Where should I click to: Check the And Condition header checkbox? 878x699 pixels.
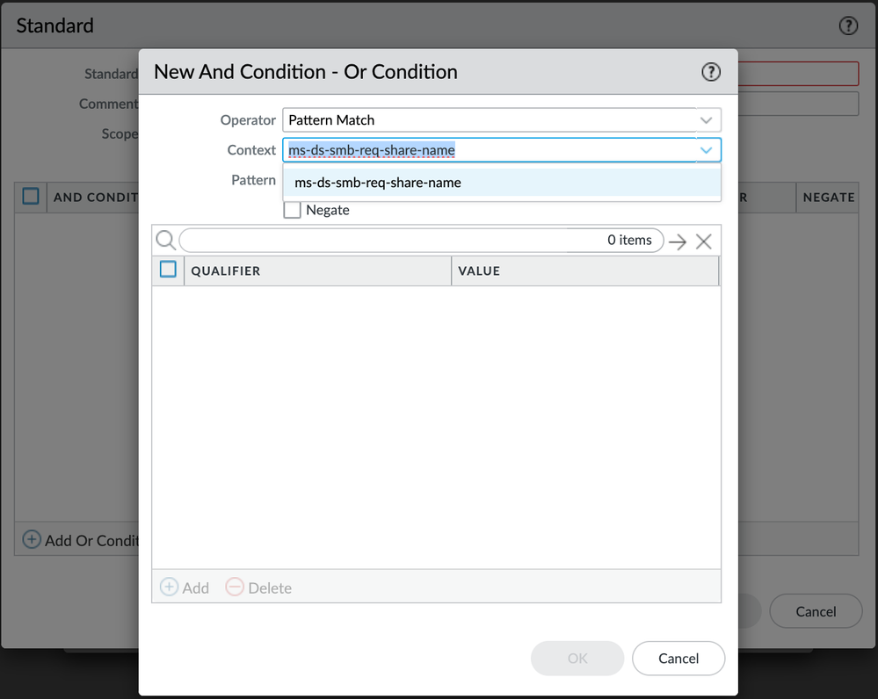click(x=31, y=197)
